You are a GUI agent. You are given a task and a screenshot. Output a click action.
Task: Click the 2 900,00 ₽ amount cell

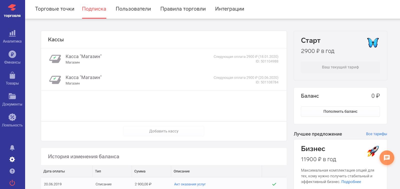[x=143, y=184]
